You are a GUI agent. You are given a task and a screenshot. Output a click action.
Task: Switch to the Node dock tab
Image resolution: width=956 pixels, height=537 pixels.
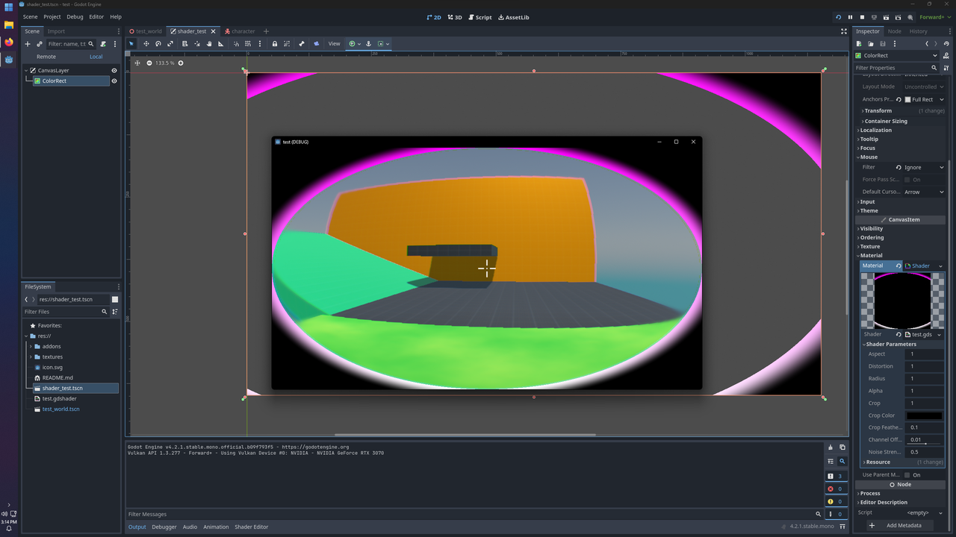click(894, 31)
